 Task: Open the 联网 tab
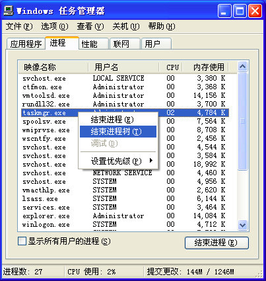pos(125,44)
